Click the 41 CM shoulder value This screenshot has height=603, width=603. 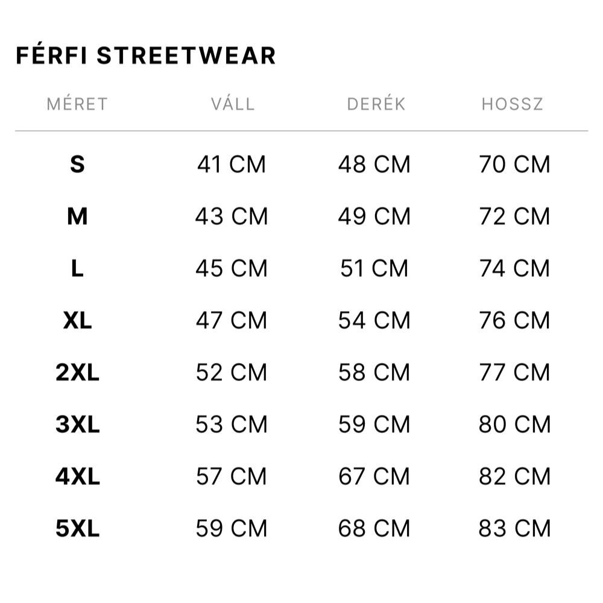pos(232,164)
